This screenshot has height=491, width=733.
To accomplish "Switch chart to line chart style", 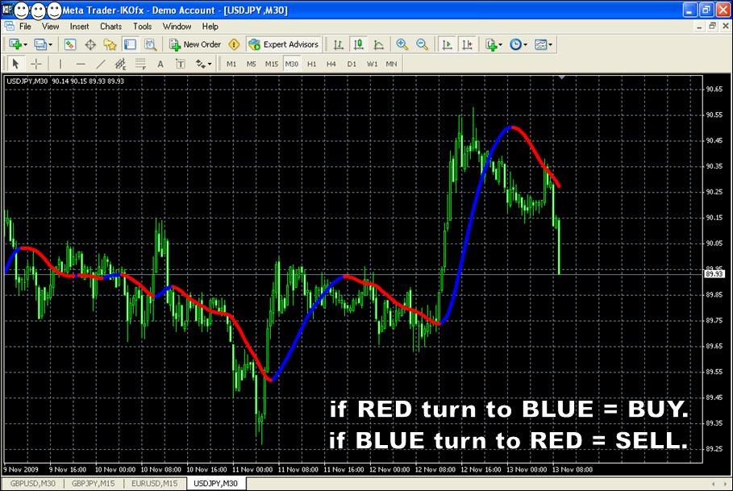I will pyautogui.click(x=379, y=44).
